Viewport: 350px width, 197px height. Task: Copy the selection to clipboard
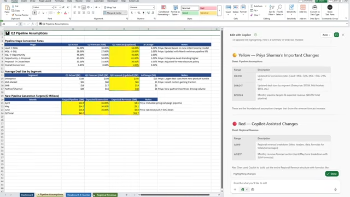[x=16, y=10]
